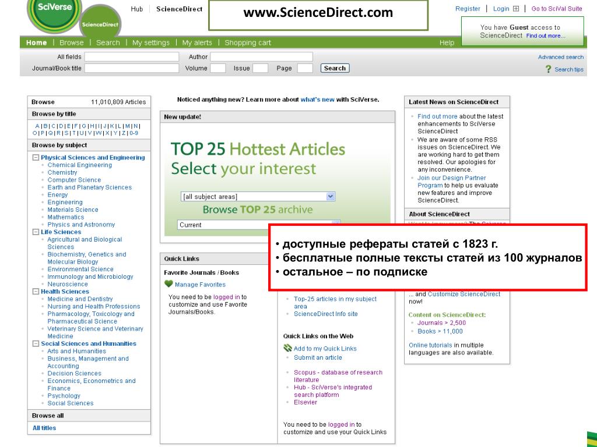Open Join our Design Partner Program link
The width and height of the screenshot is (597, 447).
pos(452,182)
